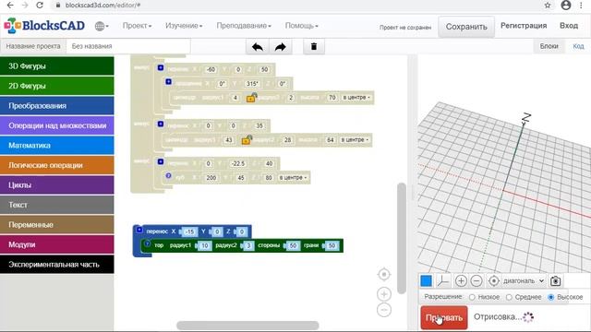Viewport: 591px width, 332px height.
Task: Open Операции над множествами category
Action: (x=57, y=125)
